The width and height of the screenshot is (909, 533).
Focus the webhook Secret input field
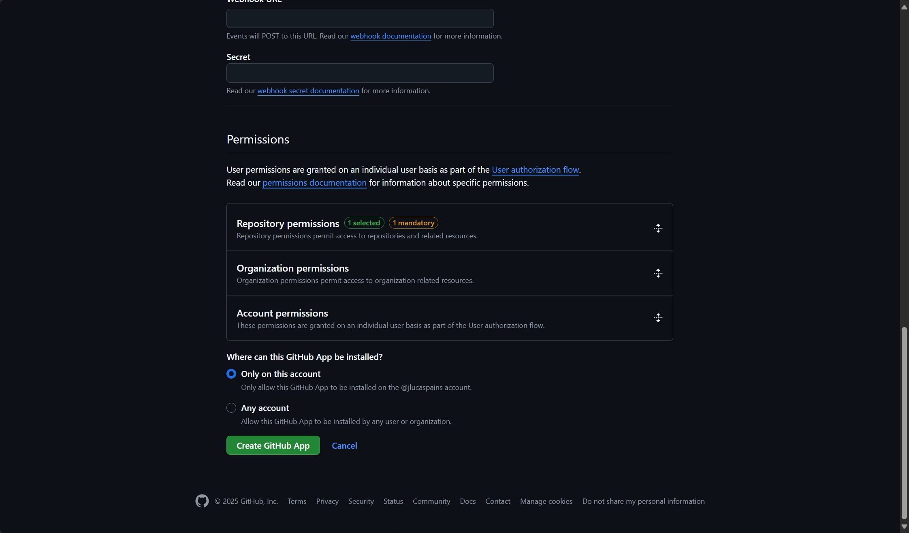(x=360, y=73)
